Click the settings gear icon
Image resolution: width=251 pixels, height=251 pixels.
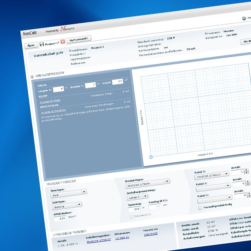[244, 18]
